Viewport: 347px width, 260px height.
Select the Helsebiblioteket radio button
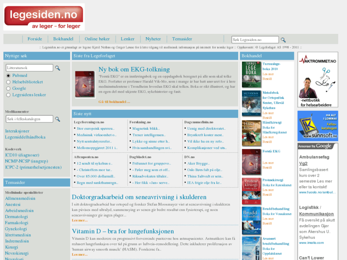click(8, 82)
